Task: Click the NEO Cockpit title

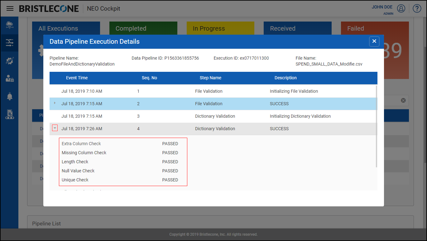Action: 103,9
